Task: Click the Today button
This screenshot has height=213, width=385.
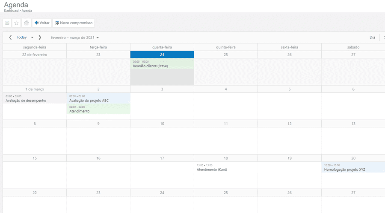Action: (22, 37)
